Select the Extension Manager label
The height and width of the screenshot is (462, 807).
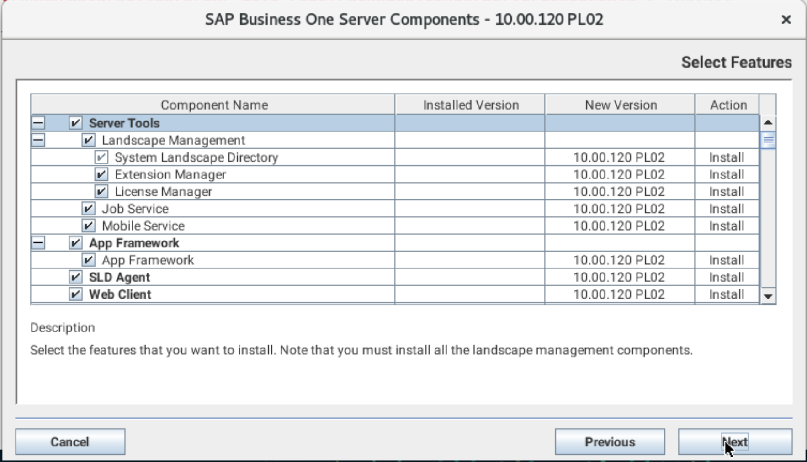click(170, 174)
